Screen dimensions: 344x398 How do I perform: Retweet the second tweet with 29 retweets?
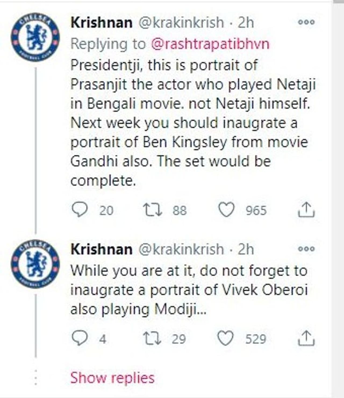point(152,338)
